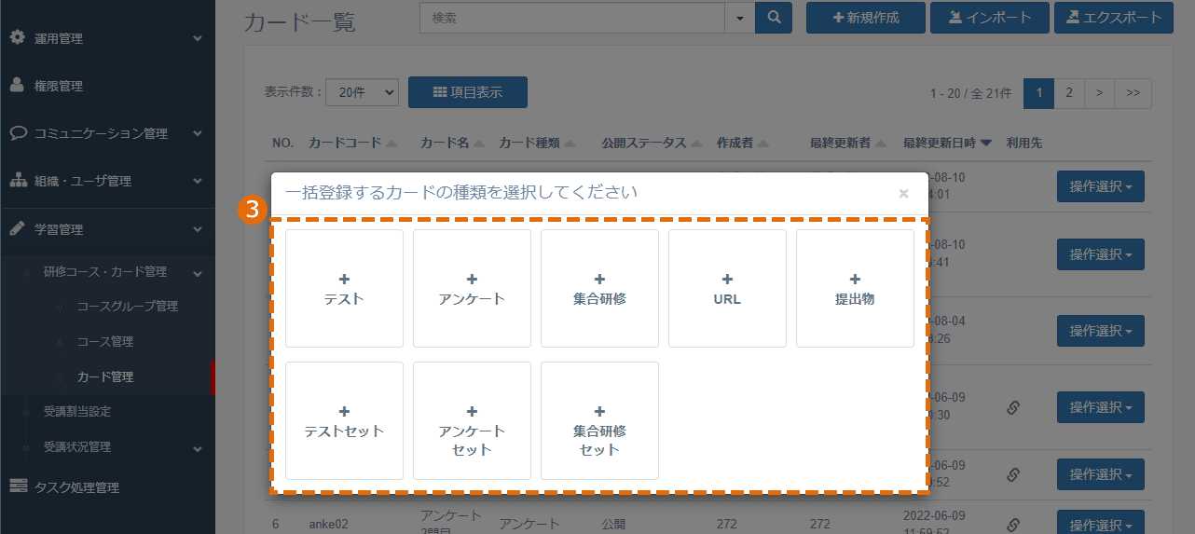Click the インポート button
1195x534 pixels.
(989, 18)
